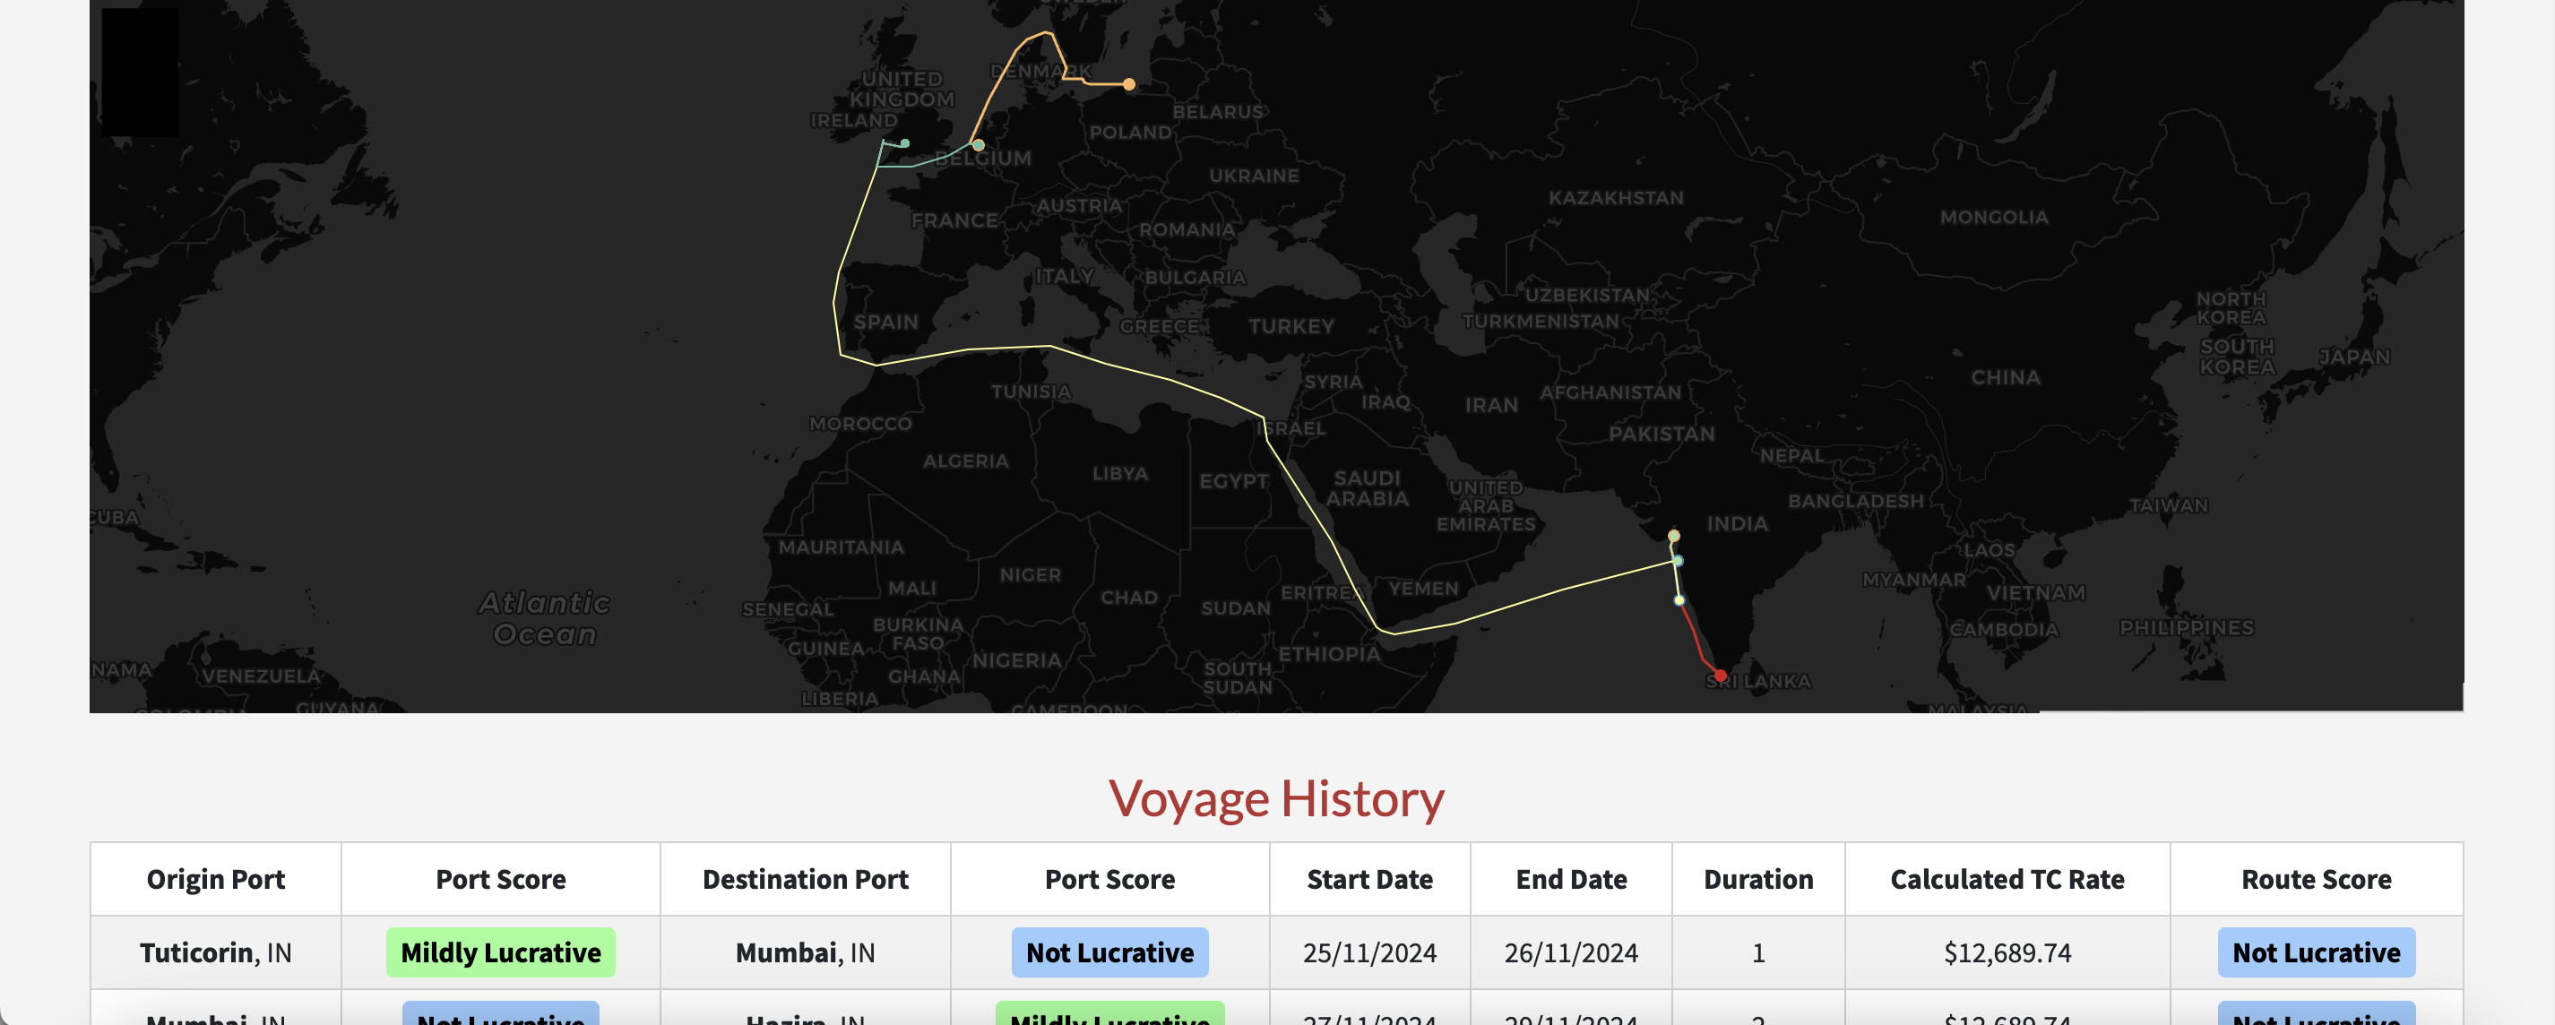
Task: Sort by the Calculated TC Rate header
Action: click(2007, 879)
